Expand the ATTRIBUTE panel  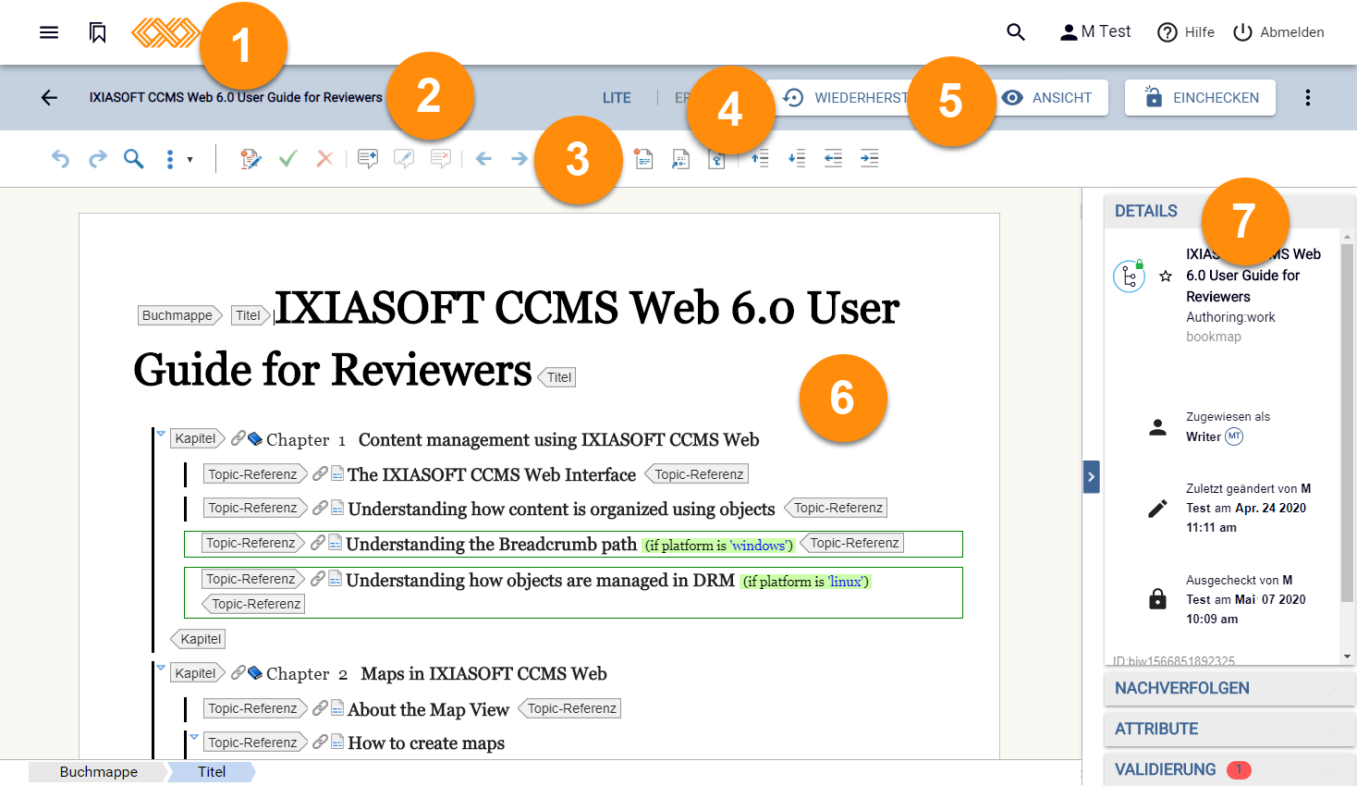coord(1229,729)
